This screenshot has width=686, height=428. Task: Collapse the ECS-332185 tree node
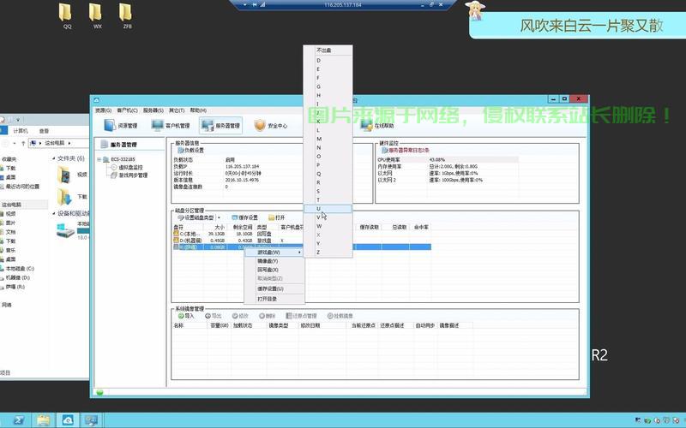(99, 159)
